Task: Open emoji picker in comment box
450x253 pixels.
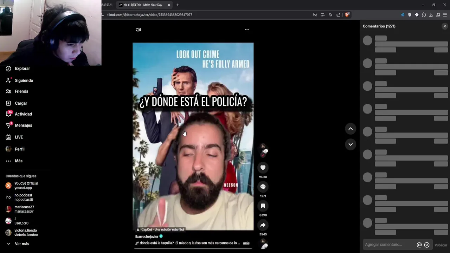Action: coord(427,245)
